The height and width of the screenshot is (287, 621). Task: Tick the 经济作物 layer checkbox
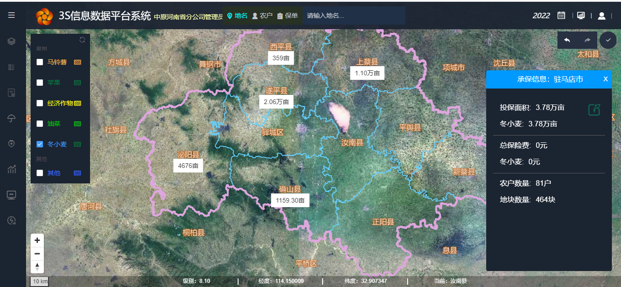40,103
